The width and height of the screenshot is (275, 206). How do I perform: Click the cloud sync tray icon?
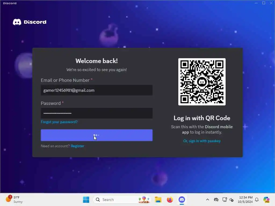tap(216, 200)
